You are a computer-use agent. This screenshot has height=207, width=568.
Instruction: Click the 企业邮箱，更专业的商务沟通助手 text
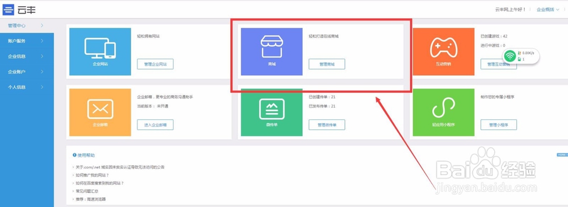(165, 97)
